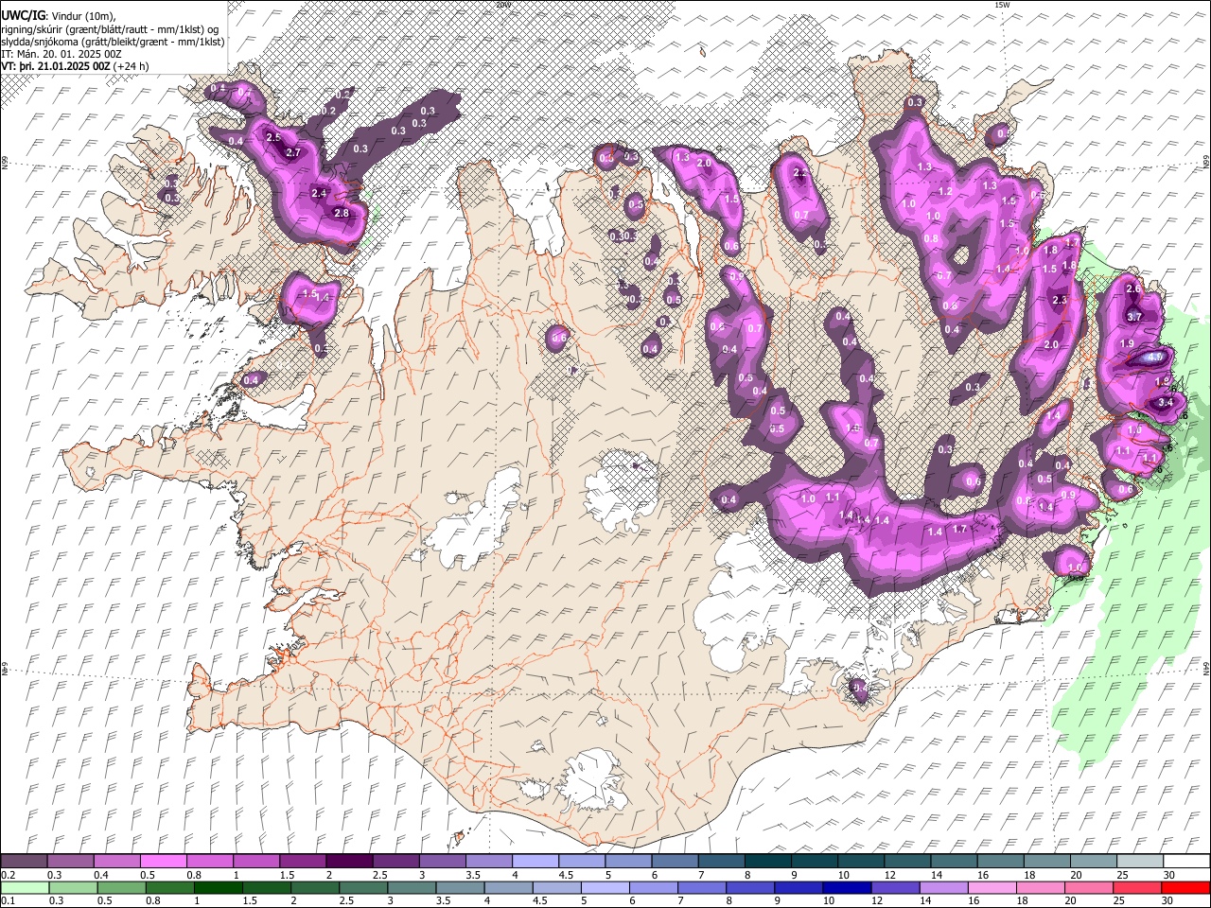Click the slydda/snjókoma legend description line
1211x908 pixels.
pyautogui.click(x=113, y=42)
